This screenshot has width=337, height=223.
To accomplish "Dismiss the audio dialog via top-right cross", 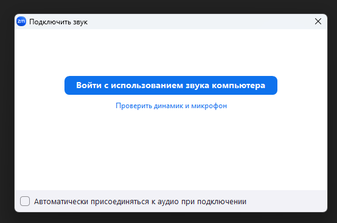I will 318,21.
